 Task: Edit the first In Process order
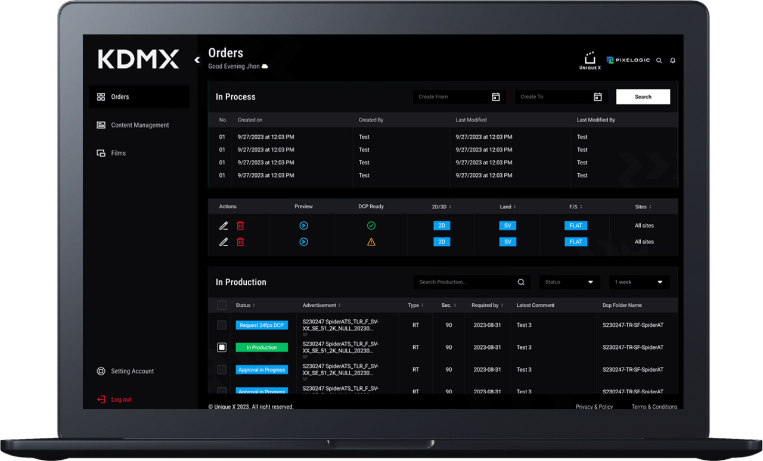click(224, 225)
